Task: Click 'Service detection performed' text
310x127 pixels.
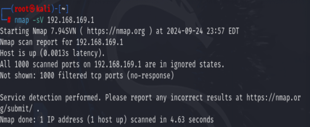Action: pos(51,98)
